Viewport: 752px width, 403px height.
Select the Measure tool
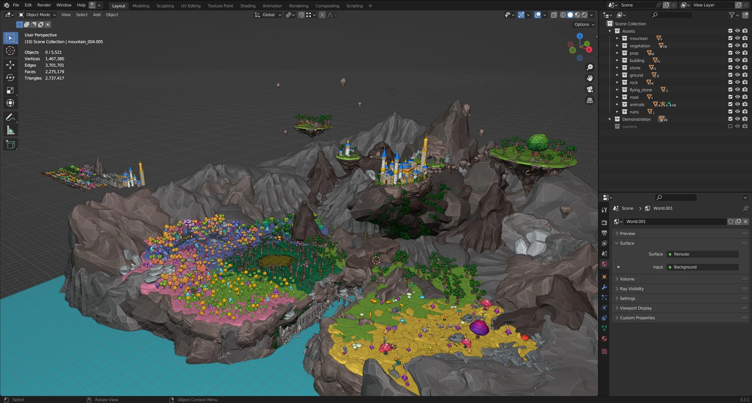(x=10, y=130)
